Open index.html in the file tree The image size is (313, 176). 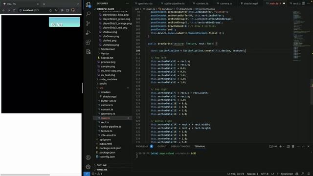(x=106, y=144)
